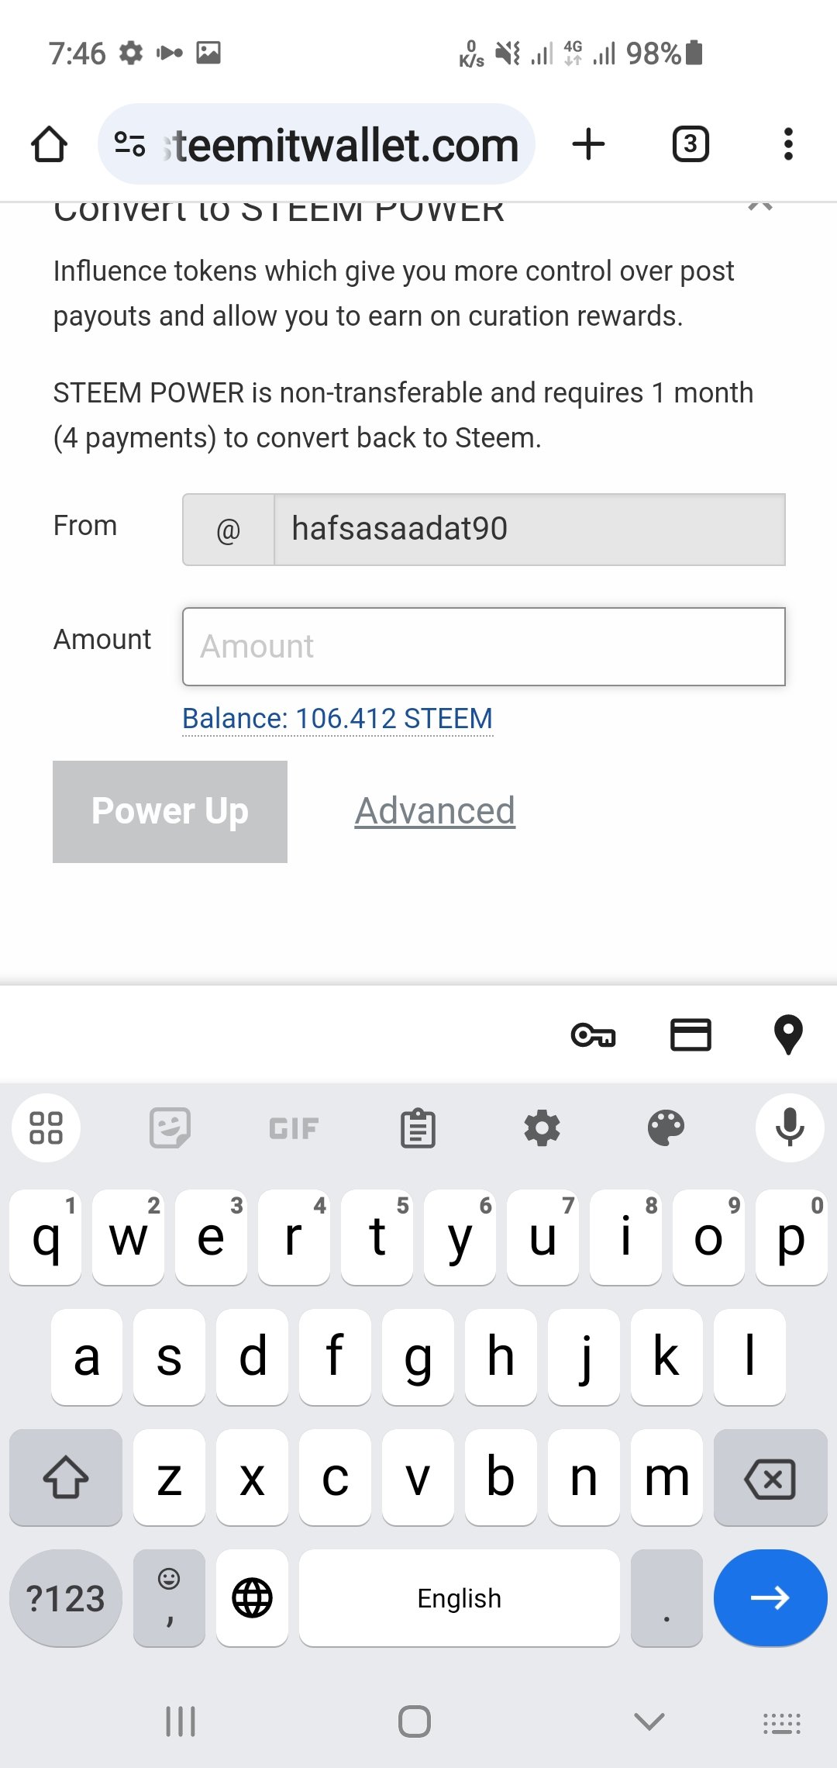Screen dimensions: 837x1768
Task: Open a new tab with plus icon
Action: tap(588, 144)
